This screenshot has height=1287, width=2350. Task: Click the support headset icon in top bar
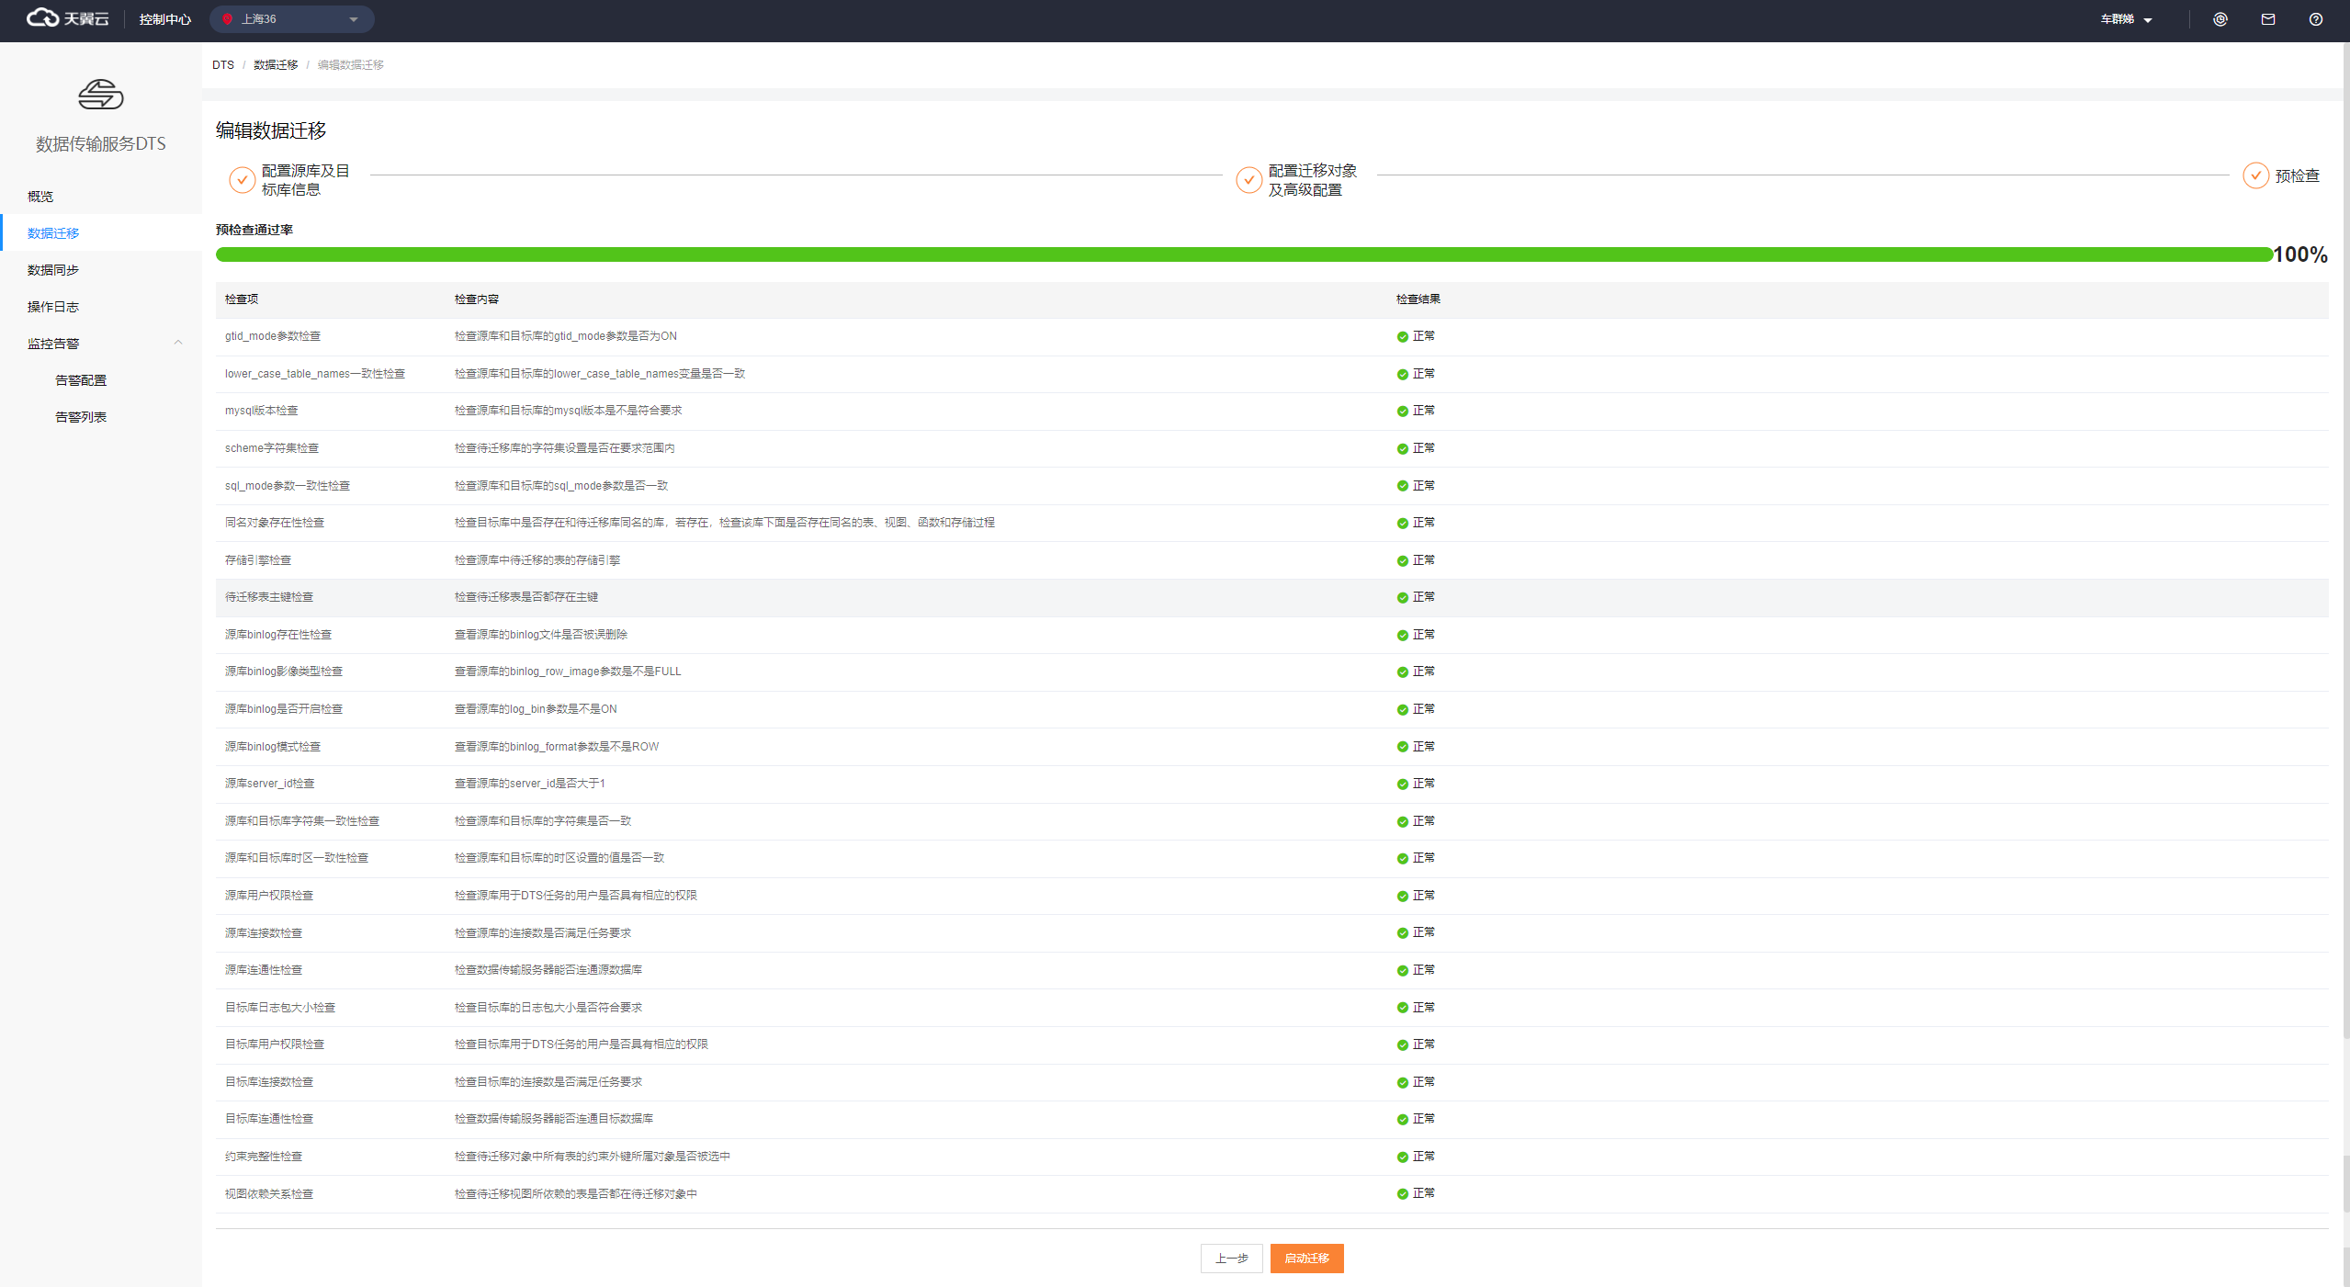(2220, 19)
